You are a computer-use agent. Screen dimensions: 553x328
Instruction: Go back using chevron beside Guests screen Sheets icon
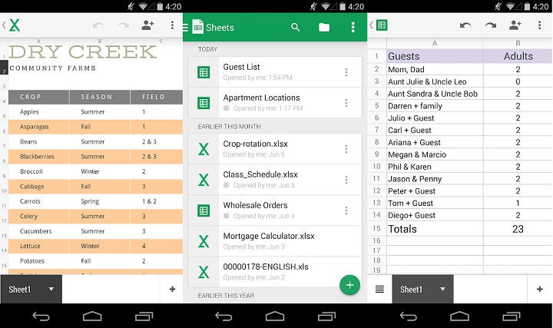(371, 25)
